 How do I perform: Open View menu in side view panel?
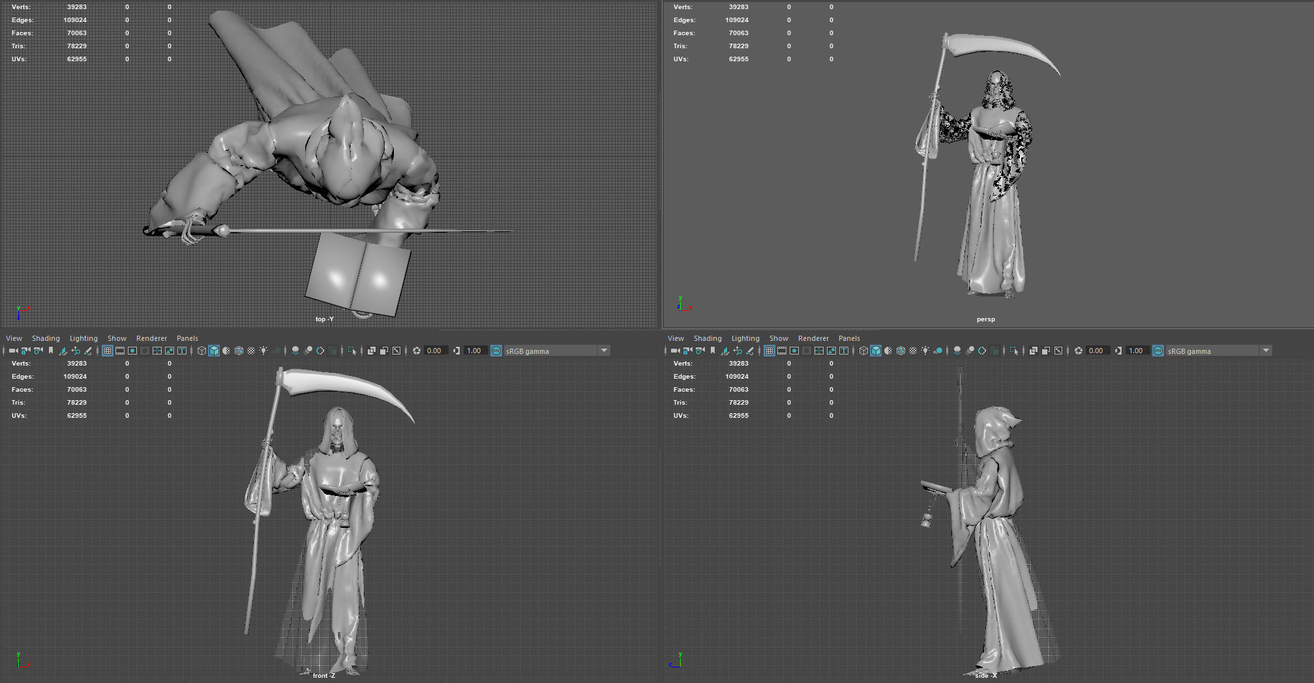[676, 338]
